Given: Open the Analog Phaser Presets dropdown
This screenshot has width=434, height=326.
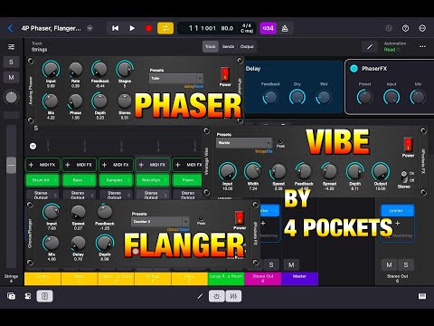Looking at the screenshot, I should pos(176,78).
